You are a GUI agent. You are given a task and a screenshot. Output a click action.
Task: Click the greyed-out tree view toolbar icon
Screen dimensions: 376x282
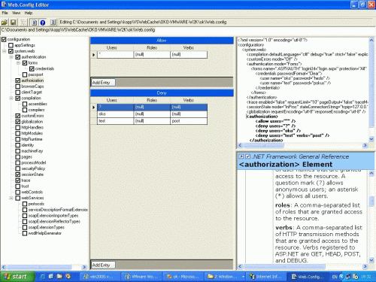pyautogui.click(x=23, y=23)
